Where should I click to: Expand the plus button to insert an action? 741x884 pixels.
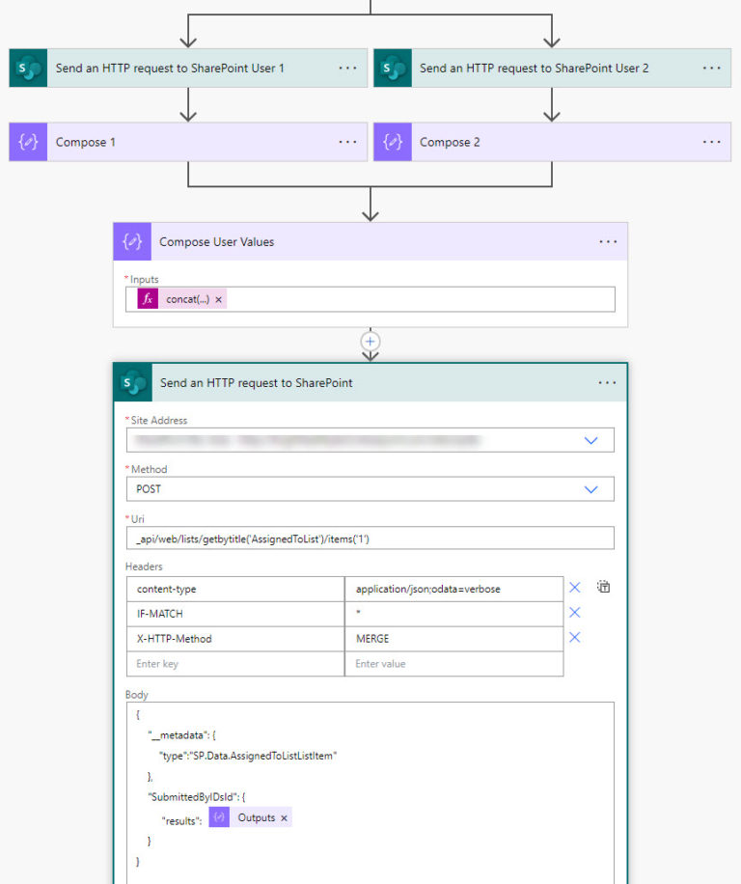click(x=370, y=341)
